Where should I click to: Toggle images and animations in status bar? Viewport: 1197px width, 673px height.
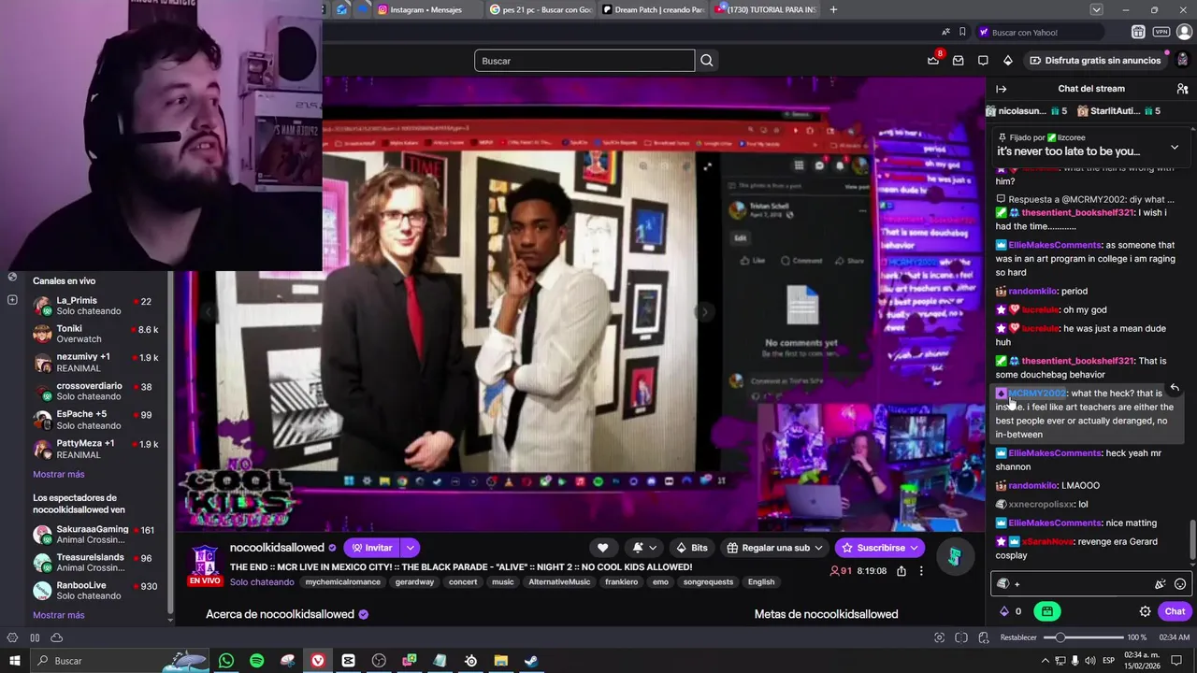(983, 637)
